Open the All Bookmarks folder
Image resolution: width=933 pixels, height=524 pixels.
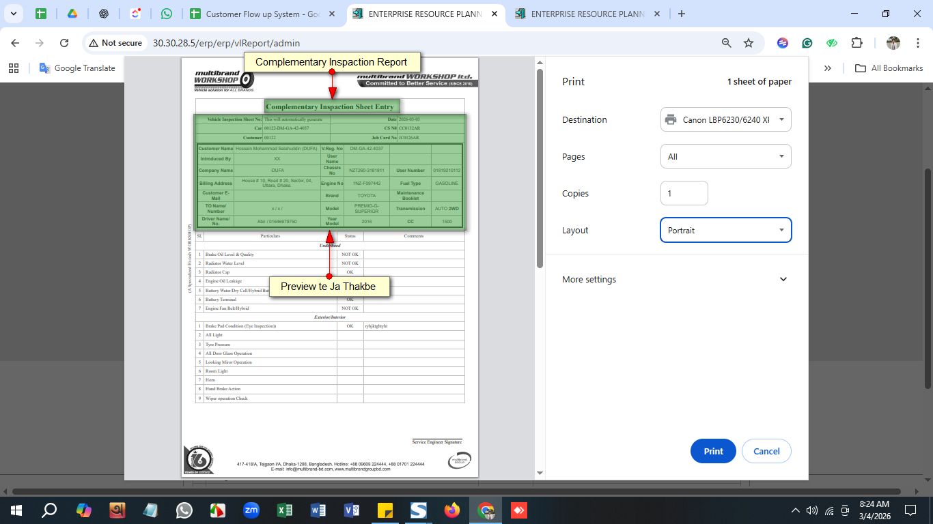click(889, 68)
